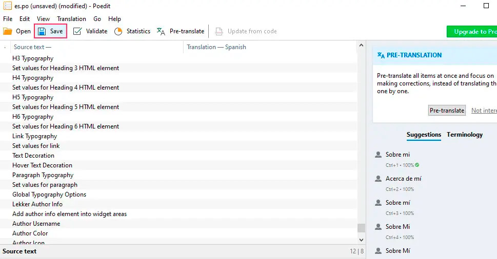Click the 'Not interested' link
The height and width of the screenshot is (259, 497).
tap(484, 111)
